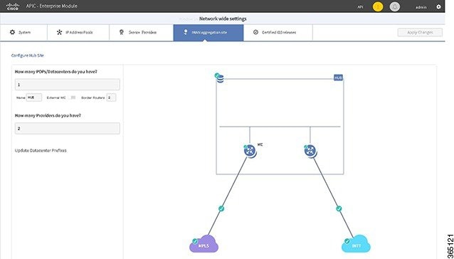Click the Border Routers number field
454x259 pixels.
click(111, 97)
